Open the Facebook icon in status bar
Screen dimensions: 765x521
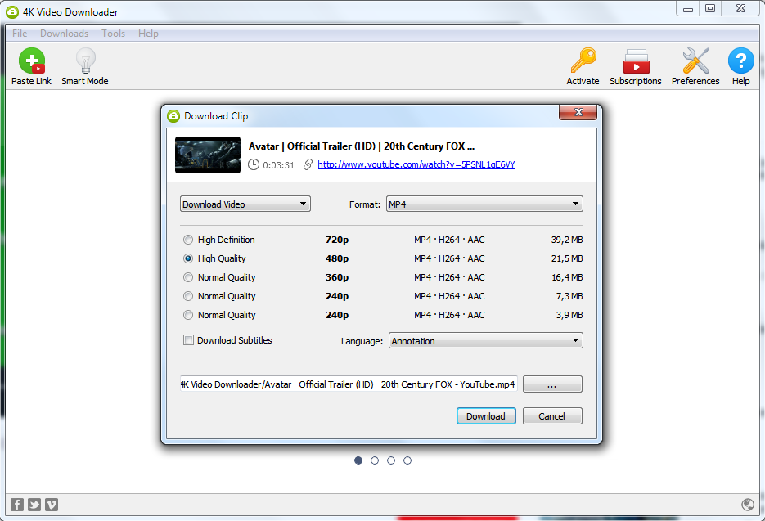(x=17, y=505)
